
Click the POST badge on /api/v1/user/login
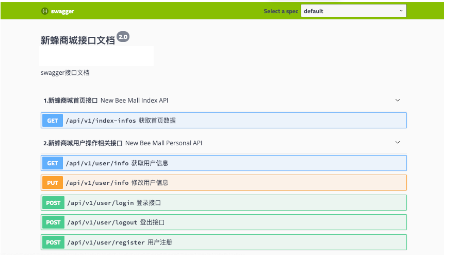[53, 202]
